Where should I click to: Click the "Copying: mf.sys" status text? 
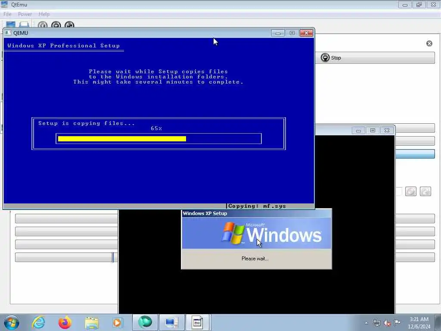click(257, 206)
